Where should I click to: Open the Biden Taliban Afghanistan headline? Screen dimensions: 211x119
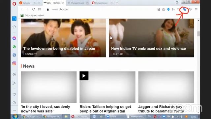point(105,109)
